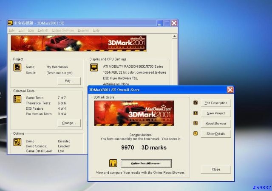The width and height of the screenshot is (272, 191).
Task: Click the 1024x768 32 bit color text
Action: tap(135, 72)
